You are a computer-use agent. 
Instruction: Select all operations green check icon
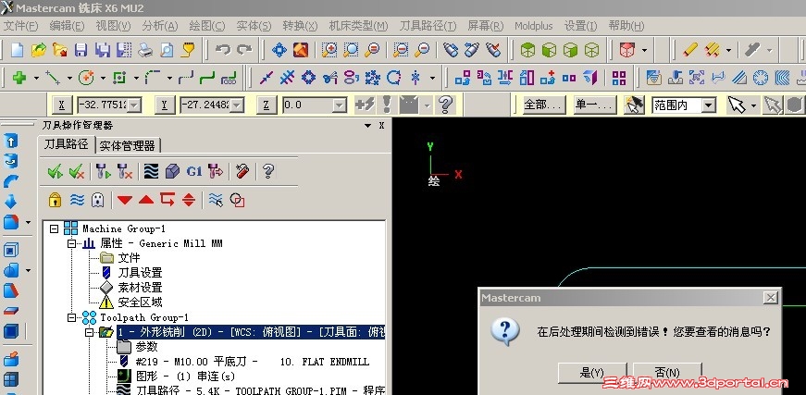coord(55,171)
